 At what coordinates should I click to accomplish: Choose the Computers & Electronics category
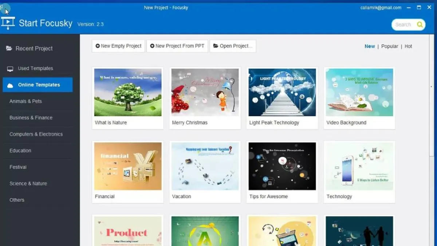[x=36, y=134]
